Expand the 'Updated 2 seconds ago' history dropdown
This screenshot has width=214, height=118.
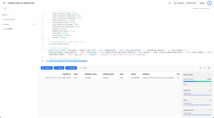pyautogui.click(x=201, y=8)
